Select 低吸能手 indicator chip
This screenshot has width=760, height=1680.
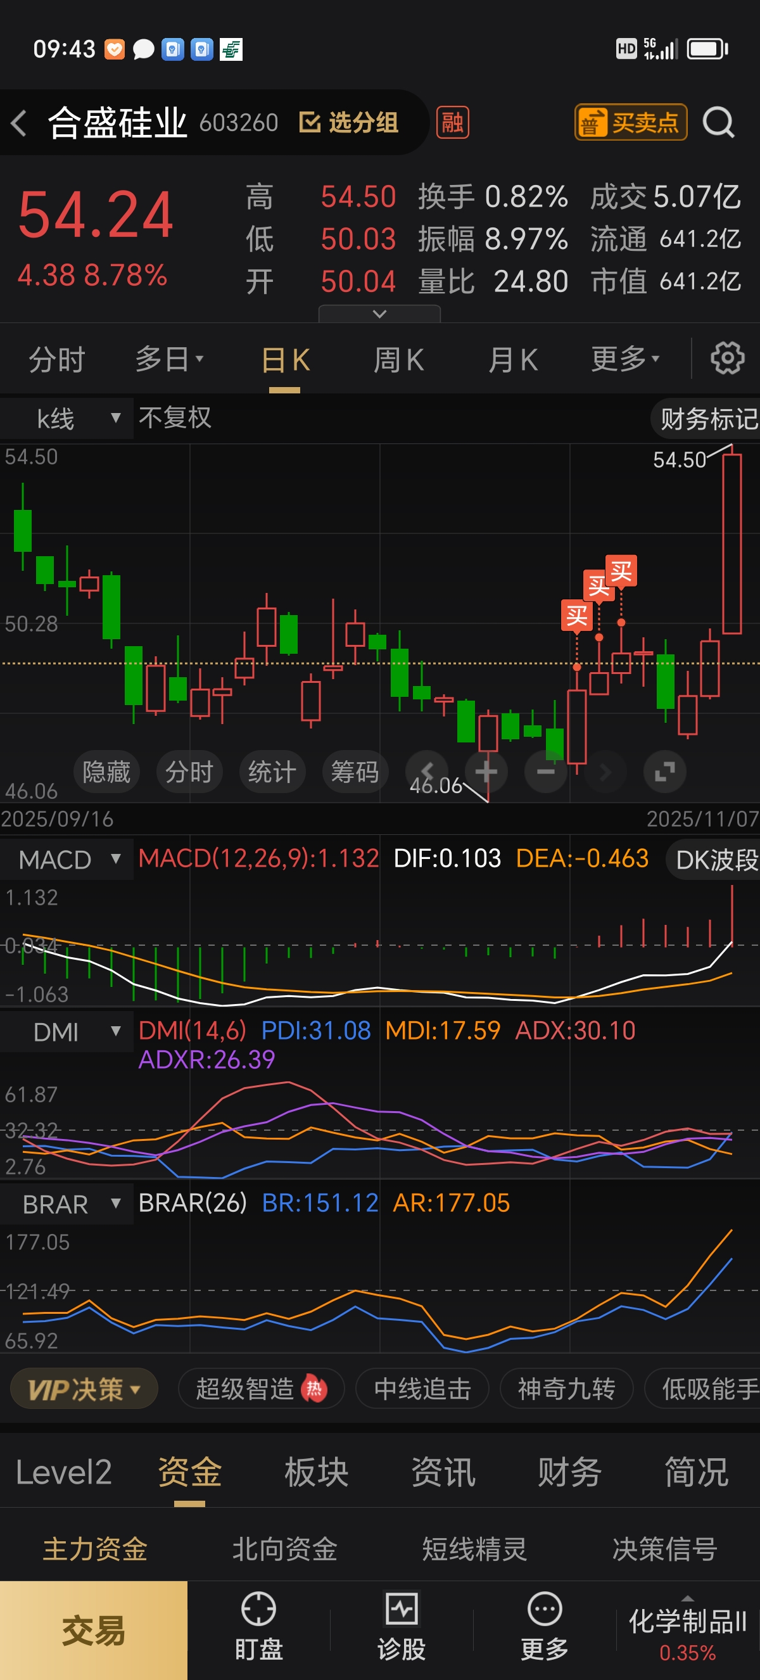[703, 1389]
